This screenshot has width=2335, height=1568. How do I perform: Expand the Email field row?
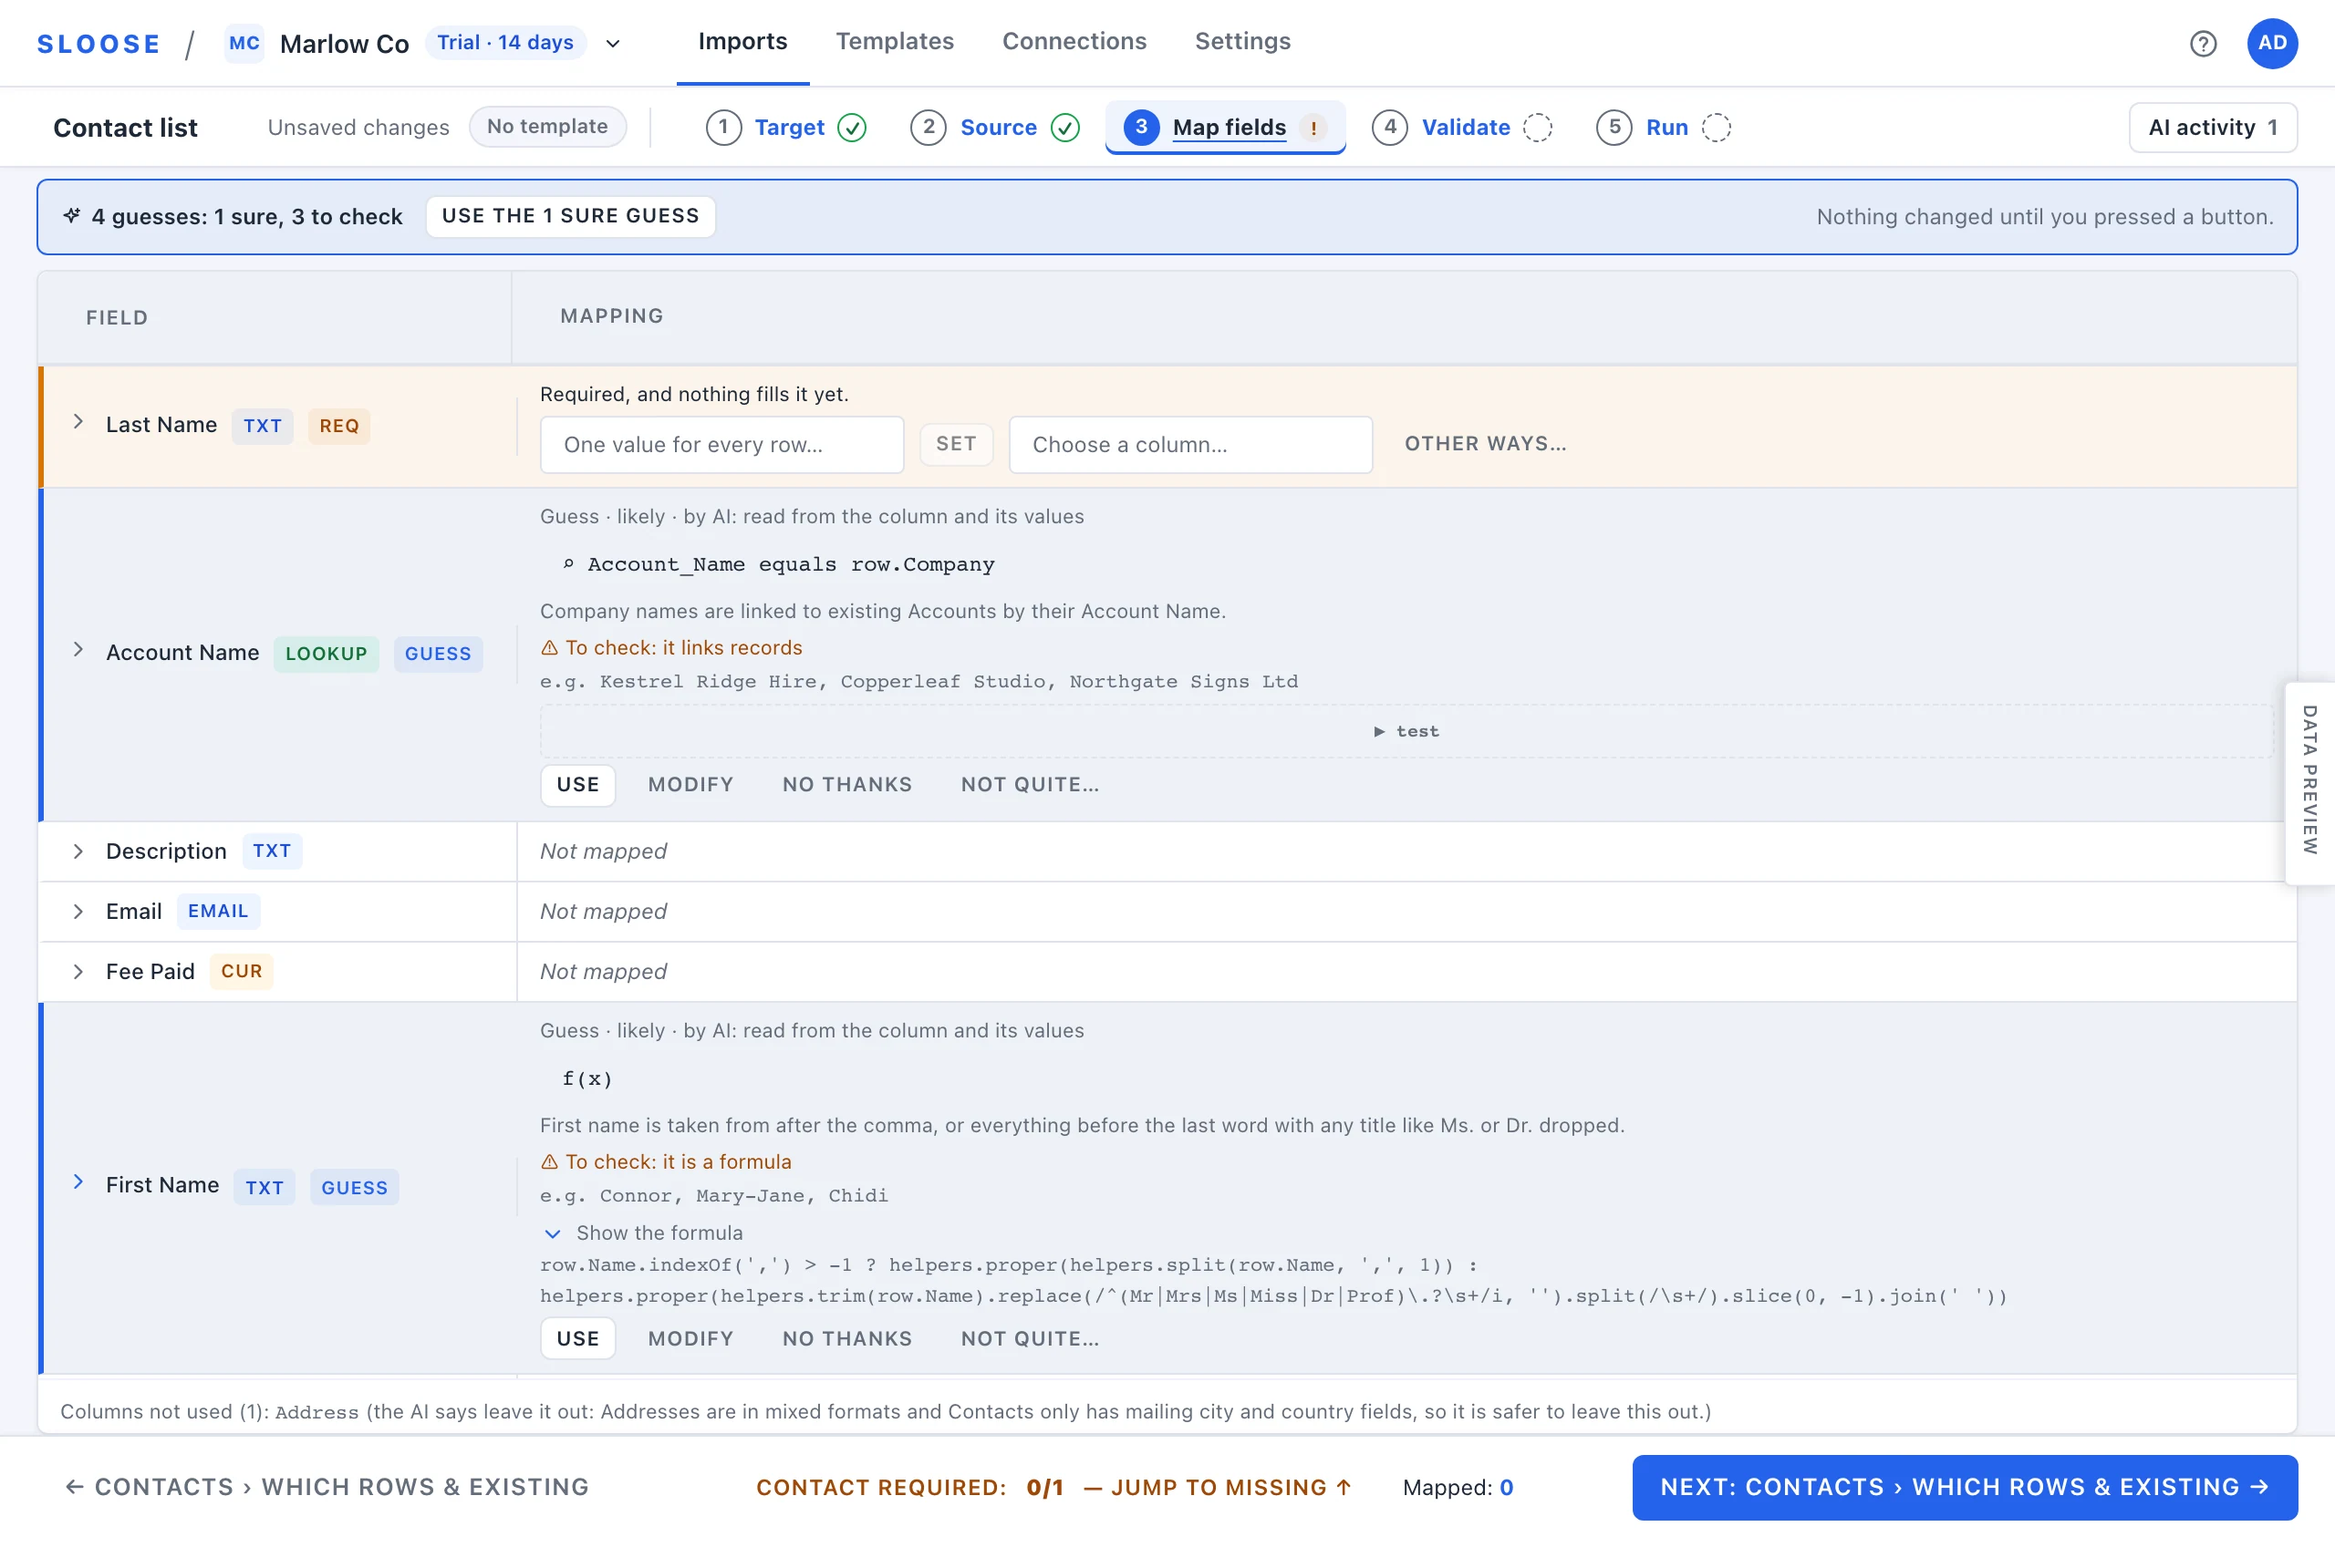point(78,912)
